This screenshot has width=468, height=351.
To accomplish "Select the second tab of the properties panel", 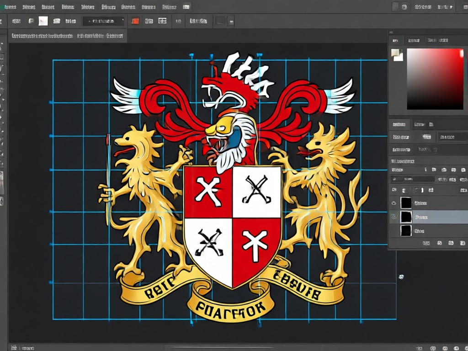I will coord(419,124).
